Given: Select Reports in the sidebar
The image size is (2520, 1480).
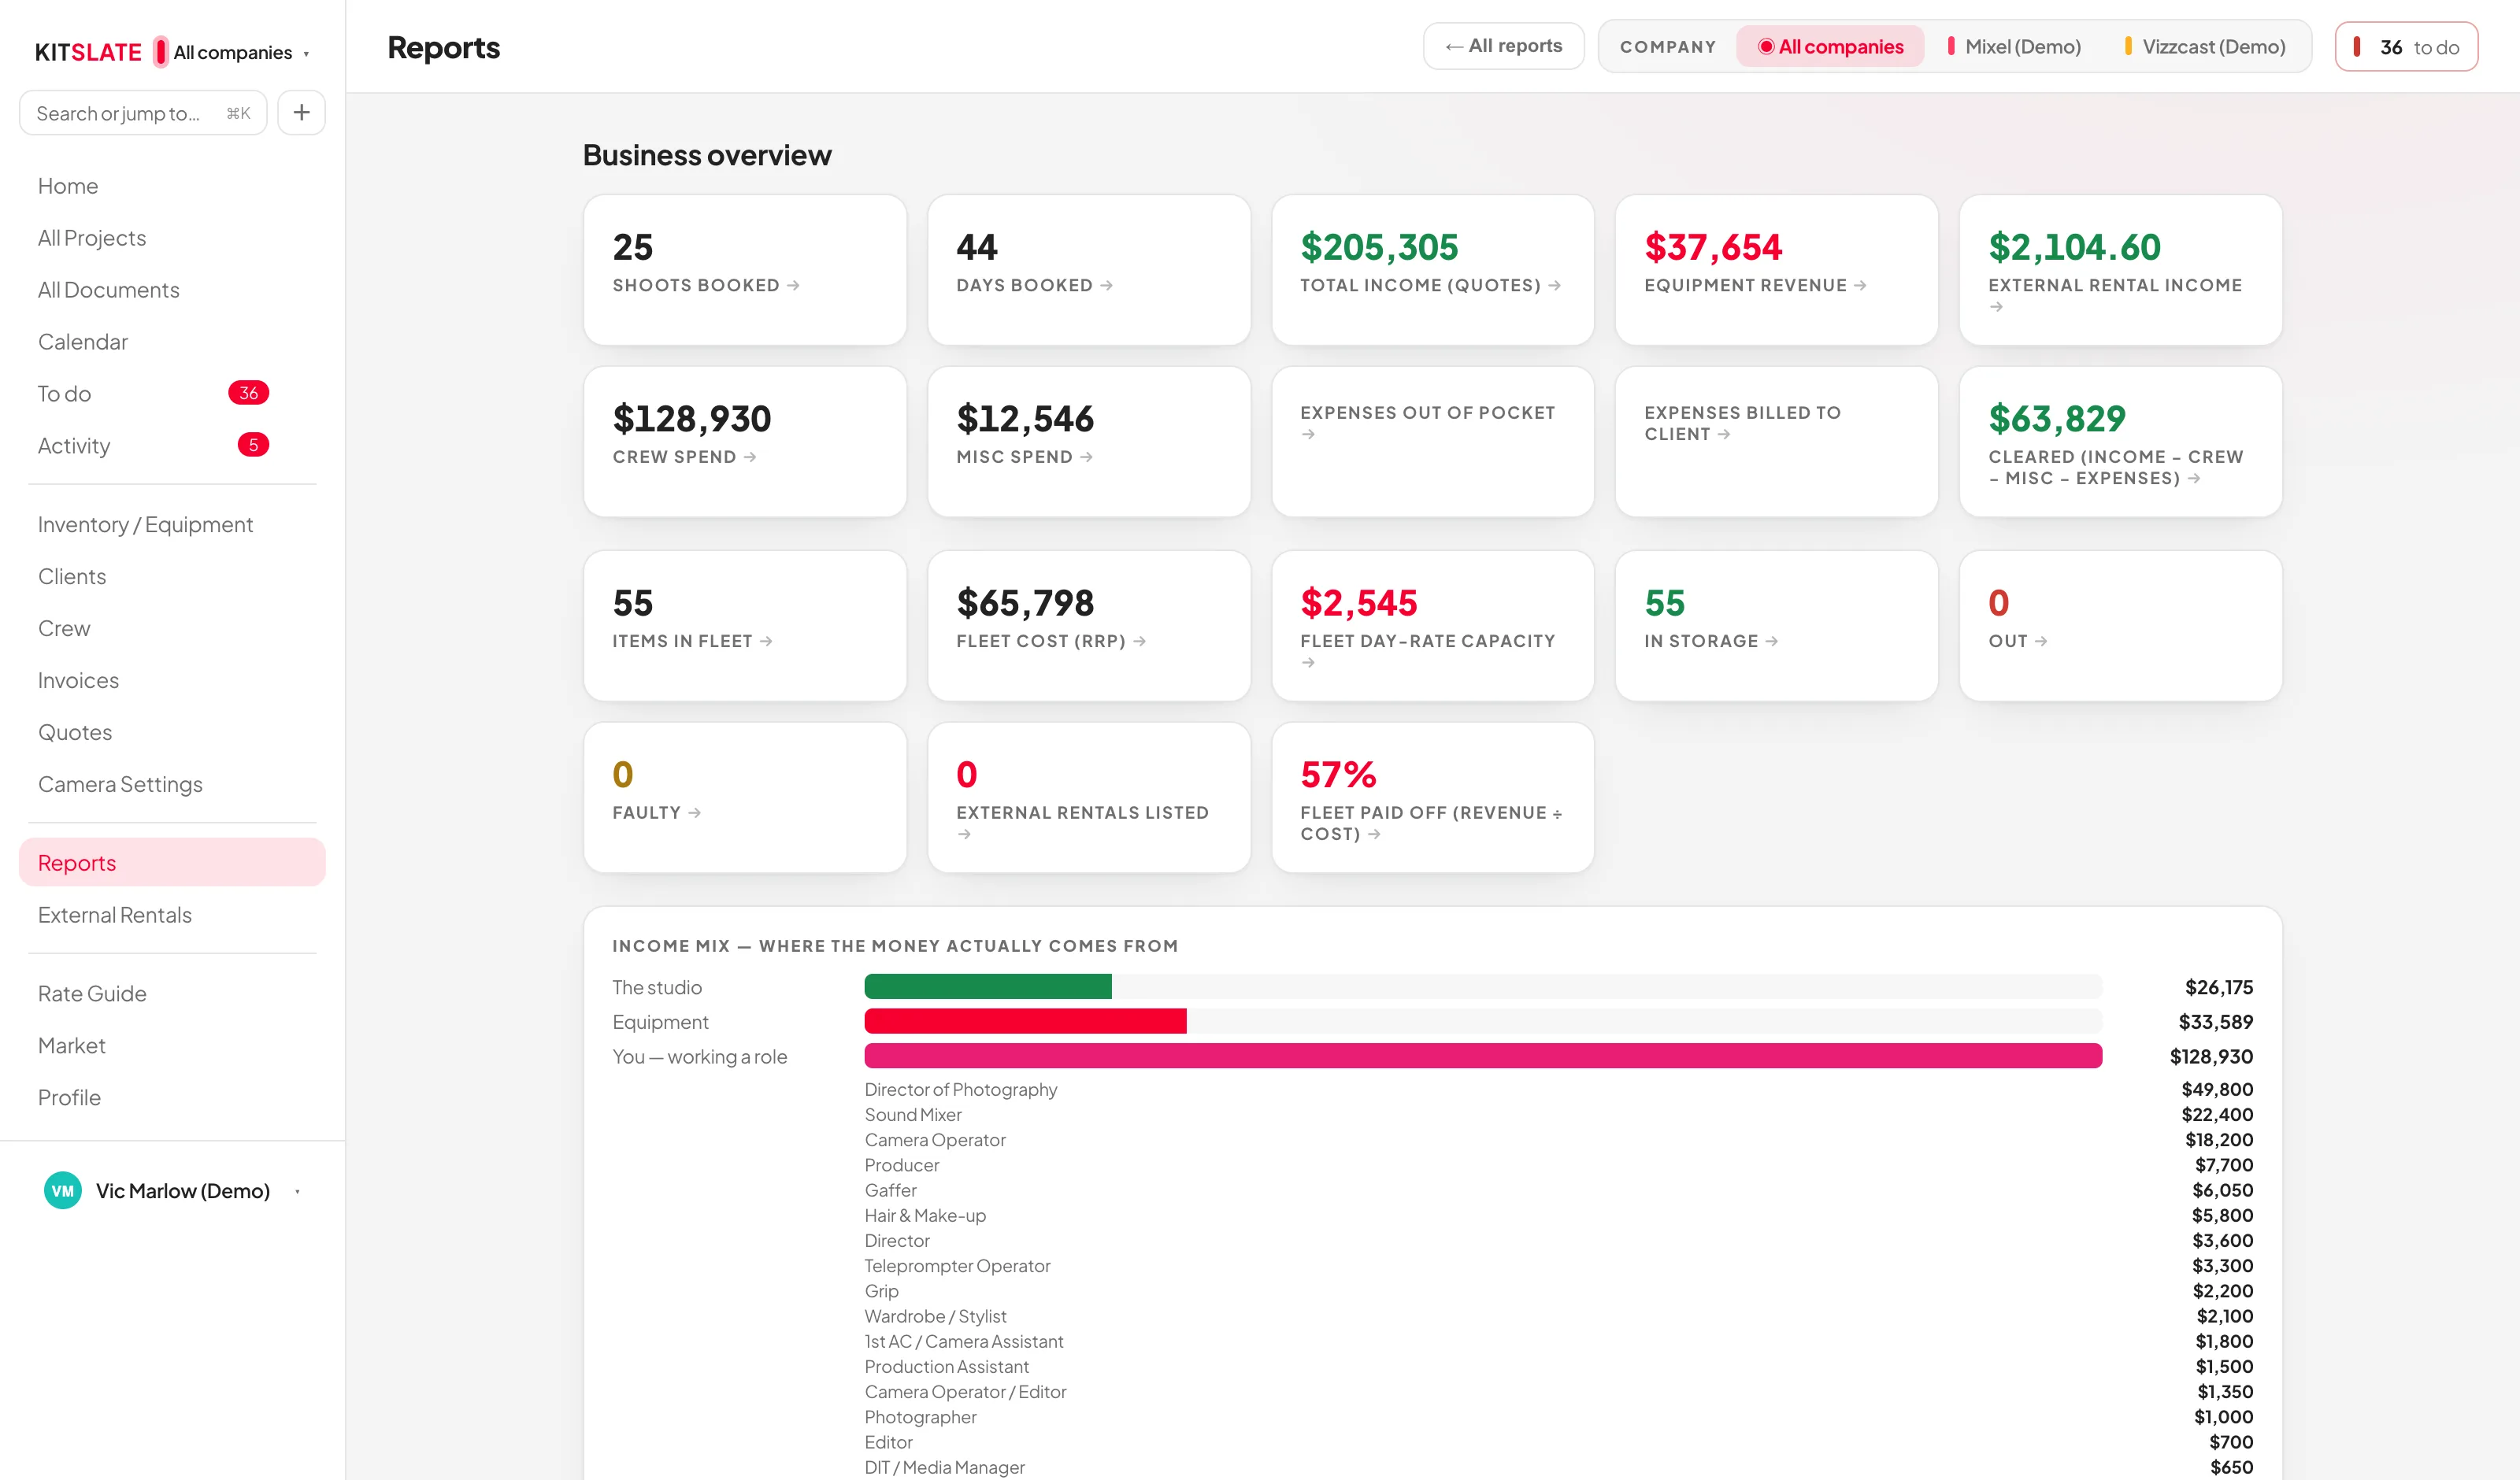Looking at the screenshot, I should pos(172,862).
